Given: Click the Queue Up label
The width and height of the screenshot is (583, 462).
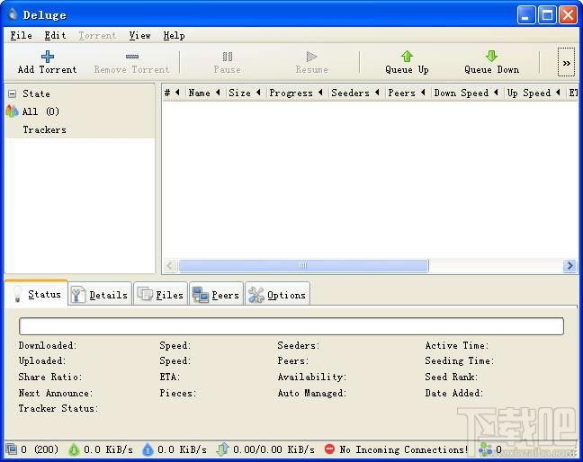Looking at the screenshot, I should (407, 70).
